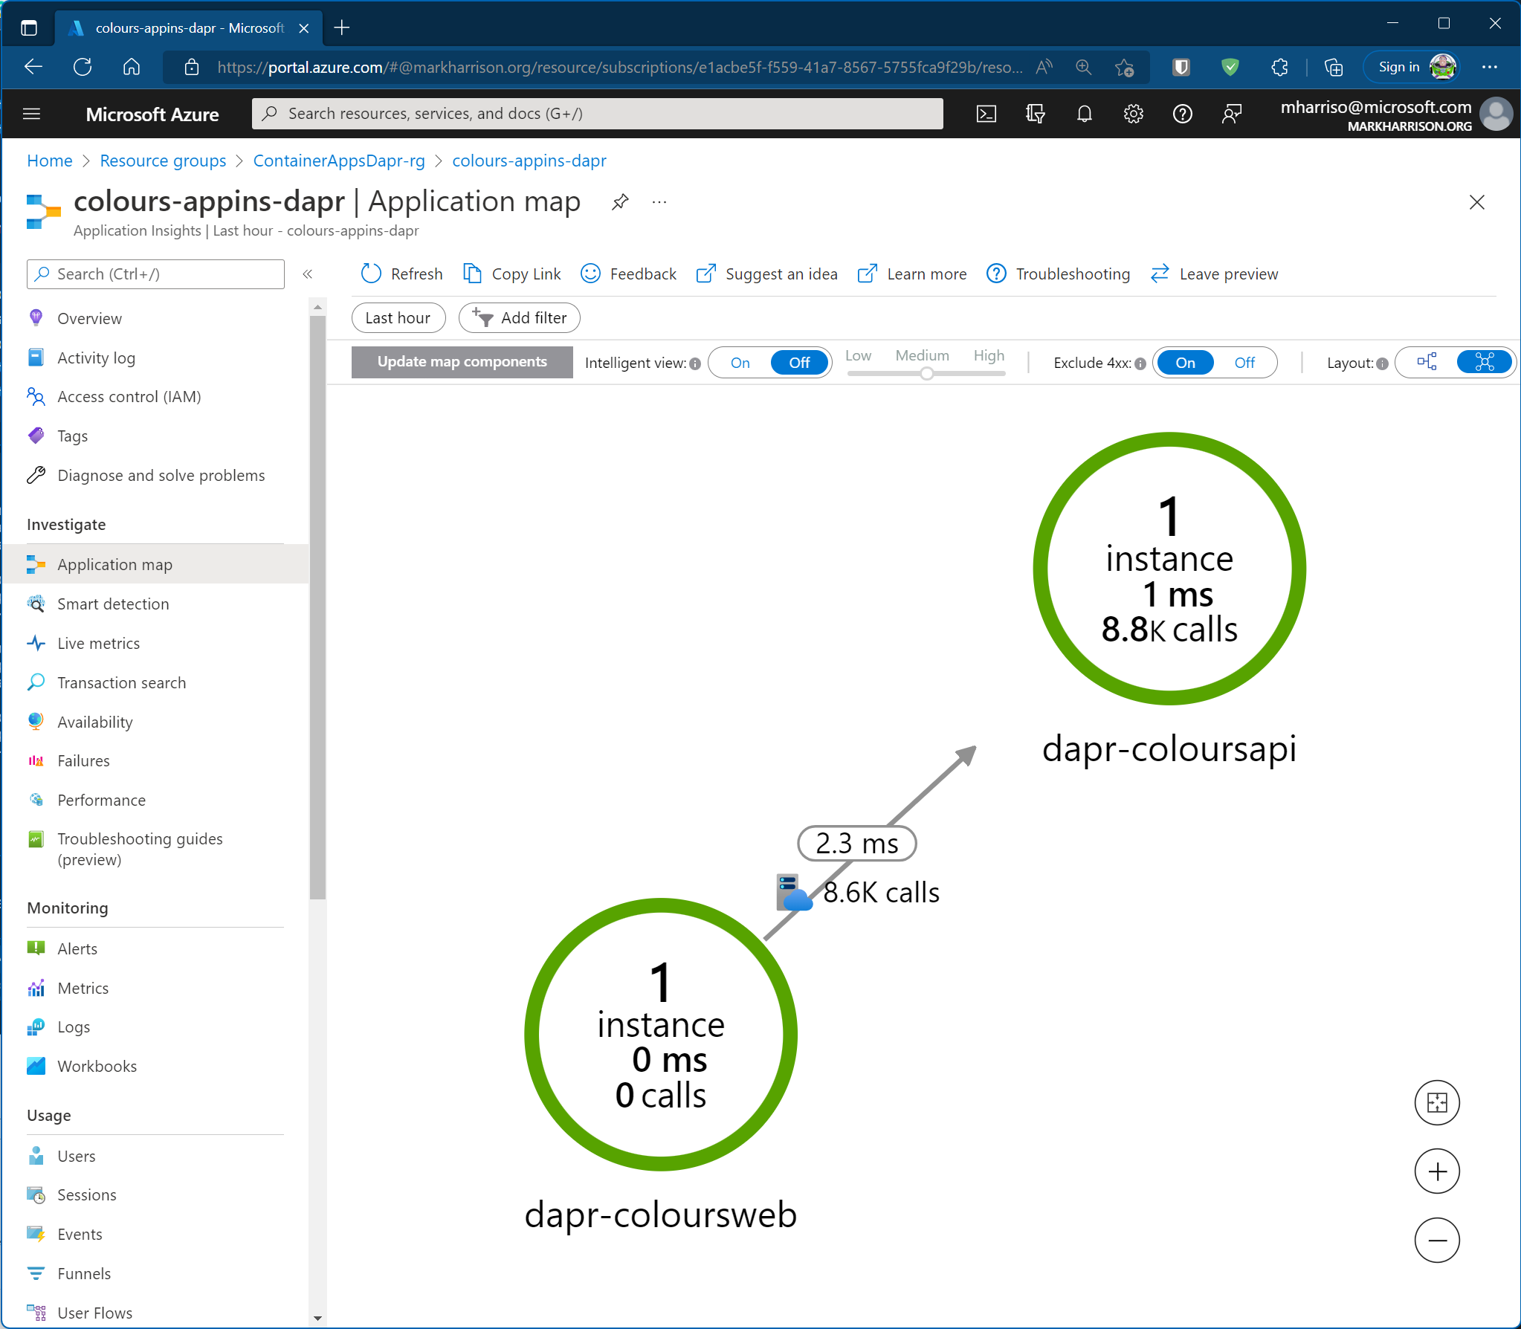This screenshot has height=1329, width=1521.
Task: Click the portal settings gear icon
Action: click(x=1133, y=114)
